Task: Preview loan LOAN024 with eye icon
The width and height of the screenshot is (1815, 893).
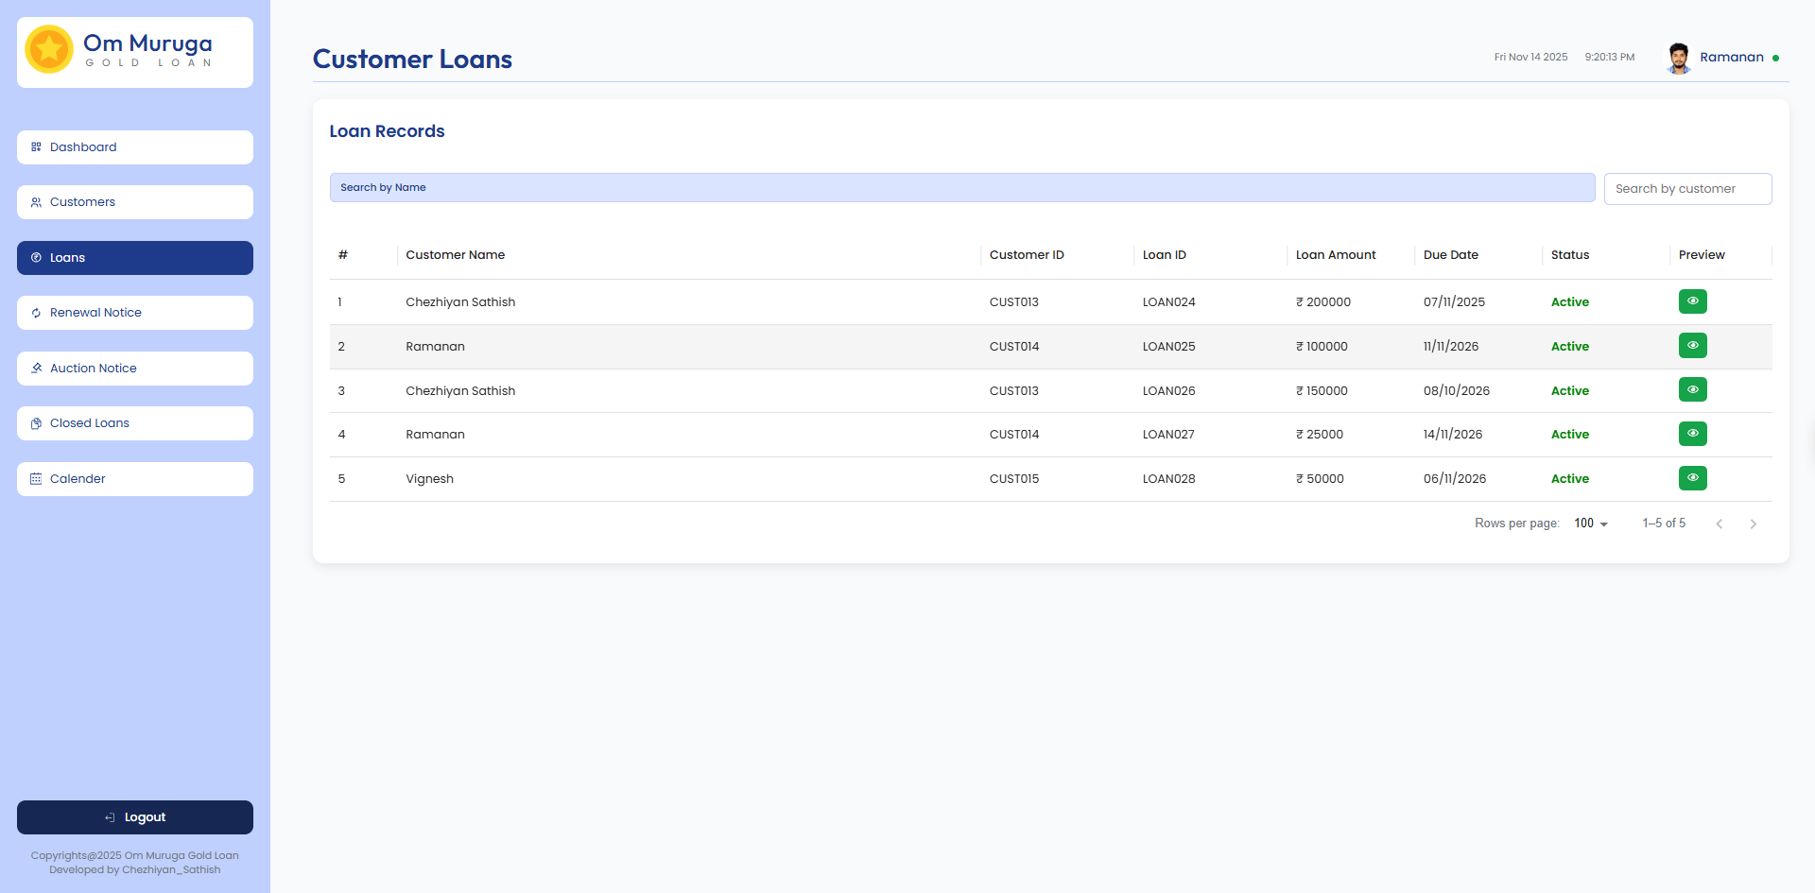Action: 1692,301
